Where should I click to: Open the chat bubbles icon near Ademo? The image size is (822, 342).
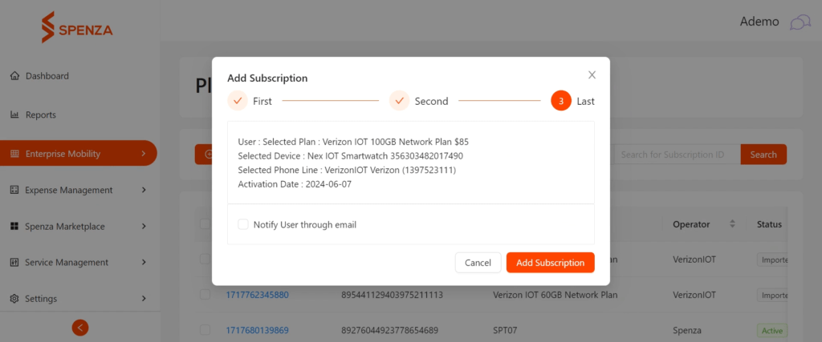click(x=800, y=22)
